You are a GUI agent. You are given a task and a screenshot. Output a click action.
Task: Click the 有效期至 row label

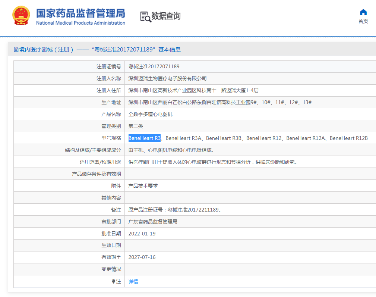click(111, 257)
